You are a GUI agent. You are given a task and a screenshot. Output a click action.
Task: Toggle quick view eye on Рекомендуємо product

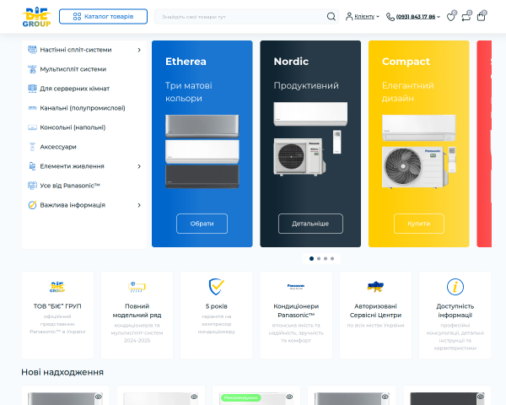(289, 397)
